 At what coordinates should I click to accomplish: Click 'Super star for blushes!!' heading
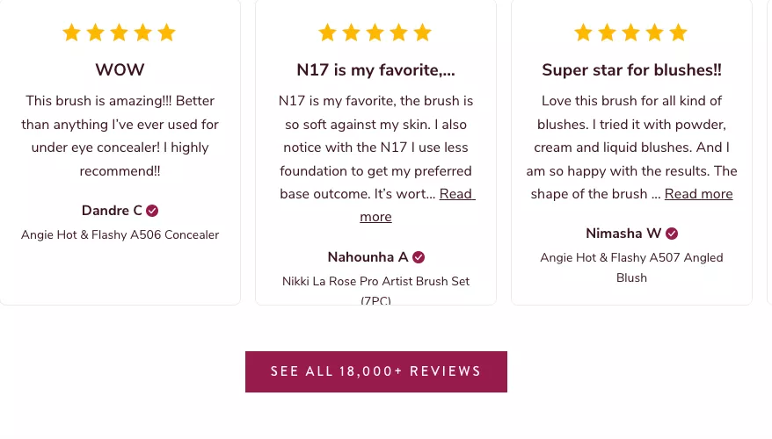click(x=631, y=69)
